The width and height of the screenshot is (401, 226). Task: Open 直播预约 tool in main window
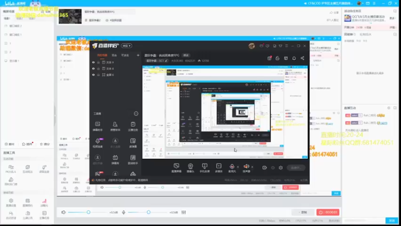click(x=28, y=203)
